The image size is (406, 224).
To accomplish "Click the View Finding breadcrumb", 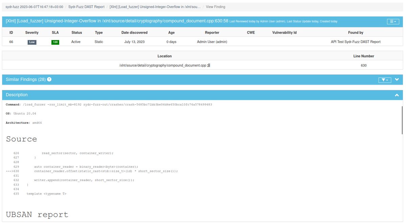I will [x=216, y=7].
